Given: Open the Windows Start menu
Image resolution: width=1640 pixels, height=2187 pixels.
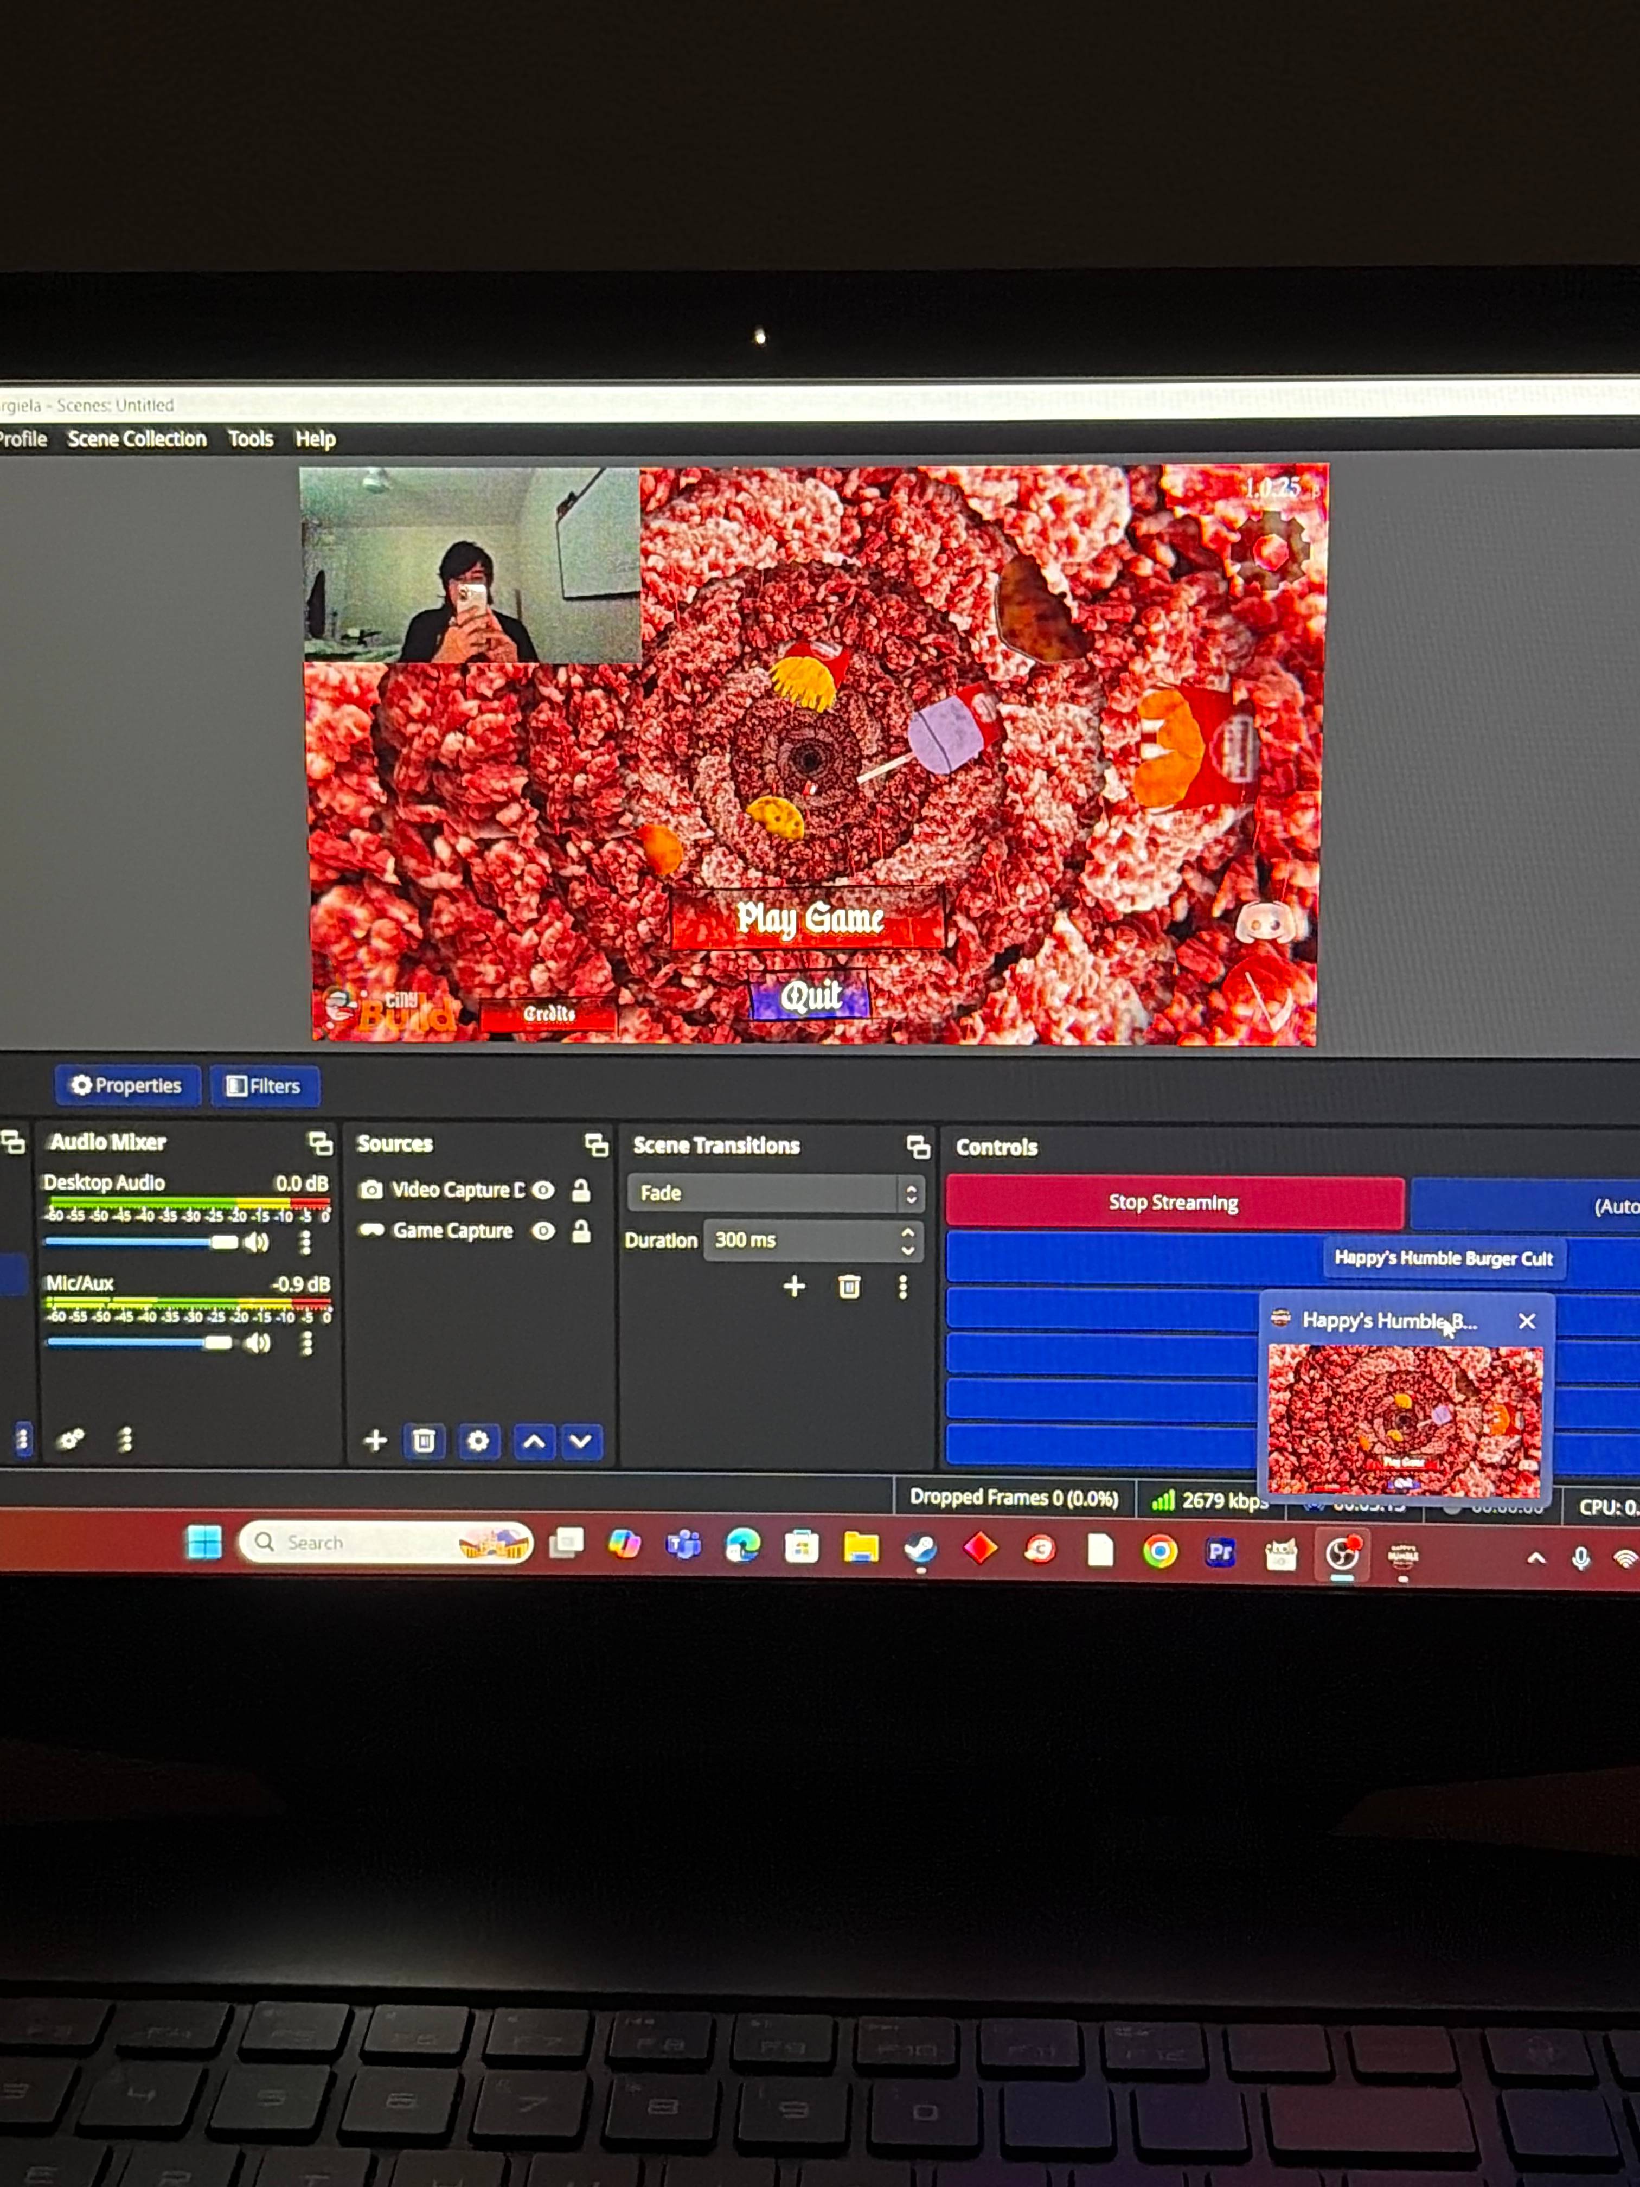Looking at the screenshot, I should point(204,1543).
